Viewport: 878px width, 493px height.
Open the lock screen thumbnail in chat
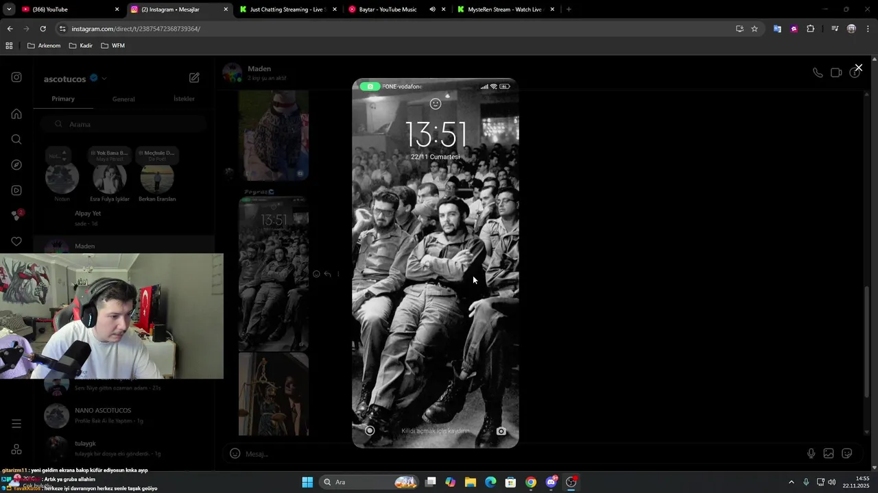[274, 274]
